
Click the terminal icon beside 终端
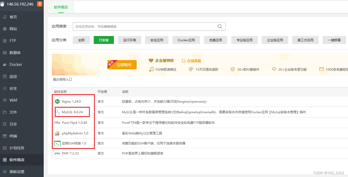[x=5, y=136]
